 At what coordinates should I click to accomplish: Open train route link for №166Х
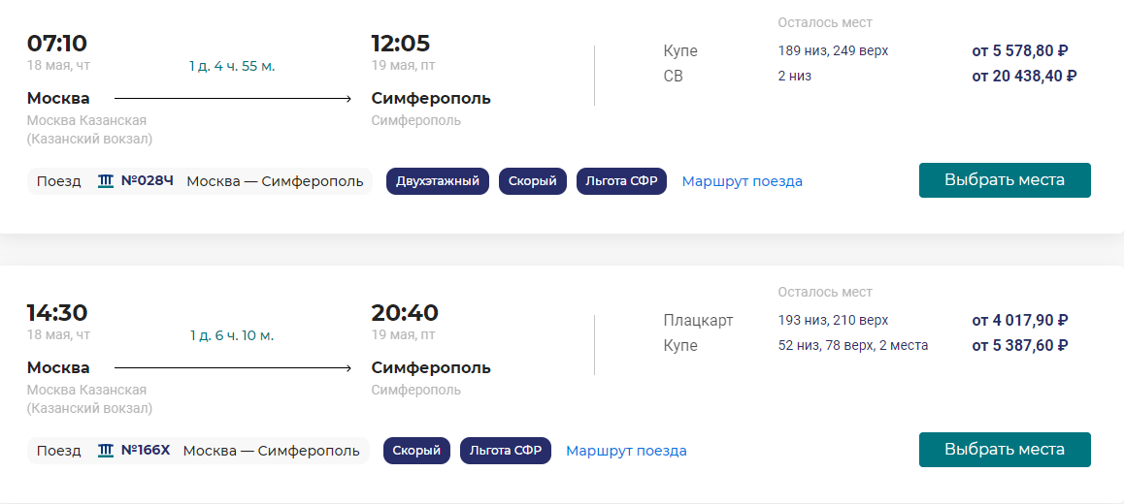(x=626, y=451)
